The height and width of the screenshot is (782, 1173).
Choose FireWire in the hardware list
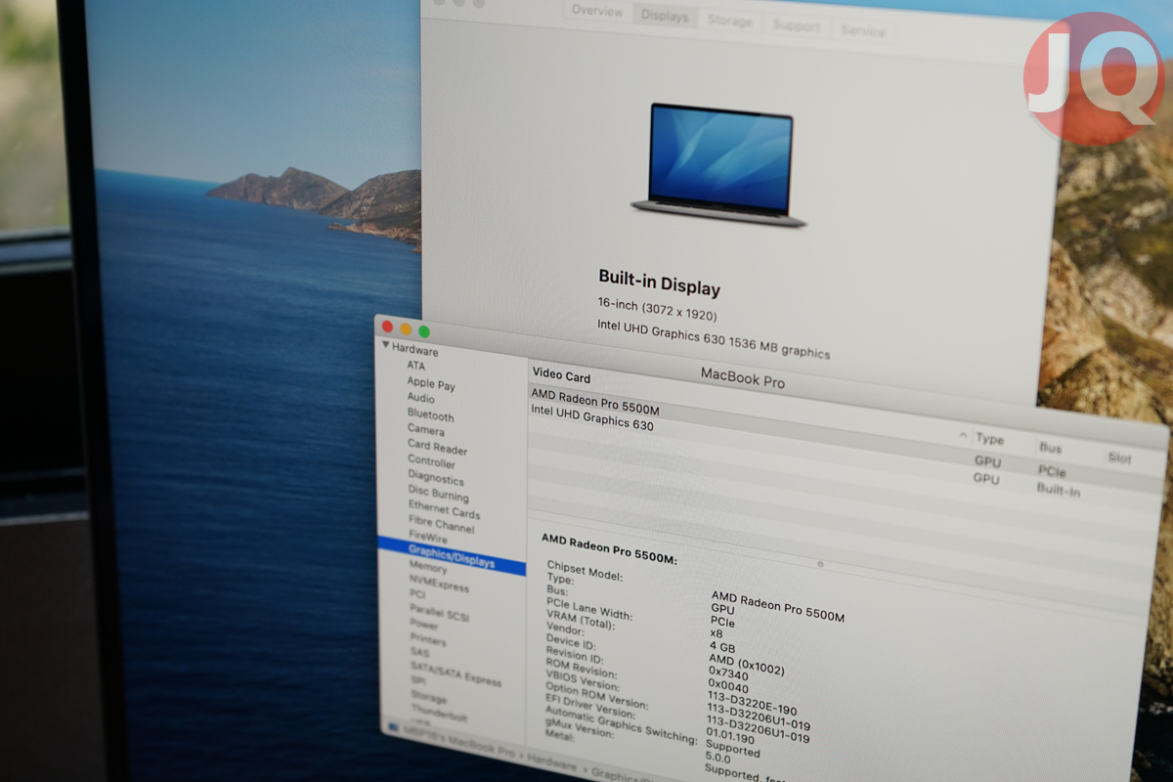coord(428,539)
